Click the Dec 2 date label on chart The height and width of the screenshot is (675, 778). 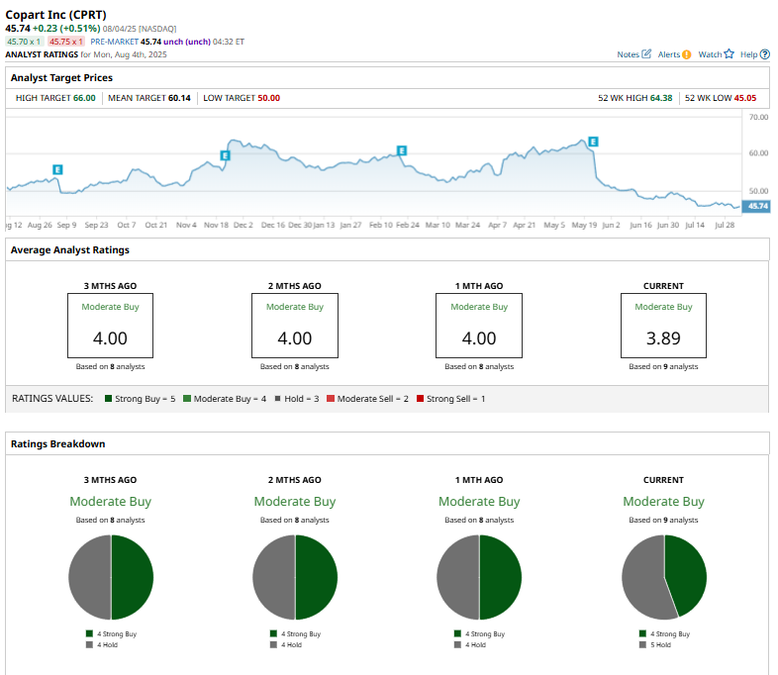pyautogui.click(x=243, y=226)
